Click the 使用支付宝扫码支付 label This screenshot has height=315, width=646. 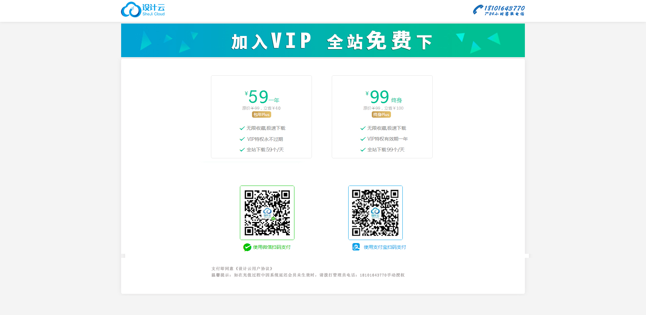(x=385, y=247)
